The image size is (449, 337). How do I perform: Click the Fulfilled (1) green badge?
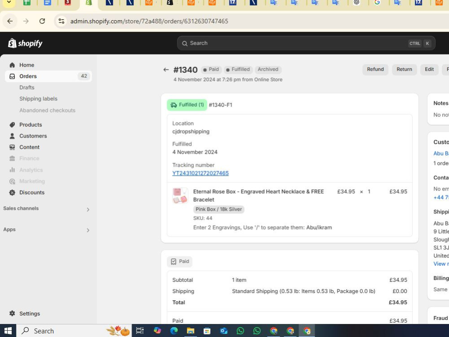tap(187, 105)
